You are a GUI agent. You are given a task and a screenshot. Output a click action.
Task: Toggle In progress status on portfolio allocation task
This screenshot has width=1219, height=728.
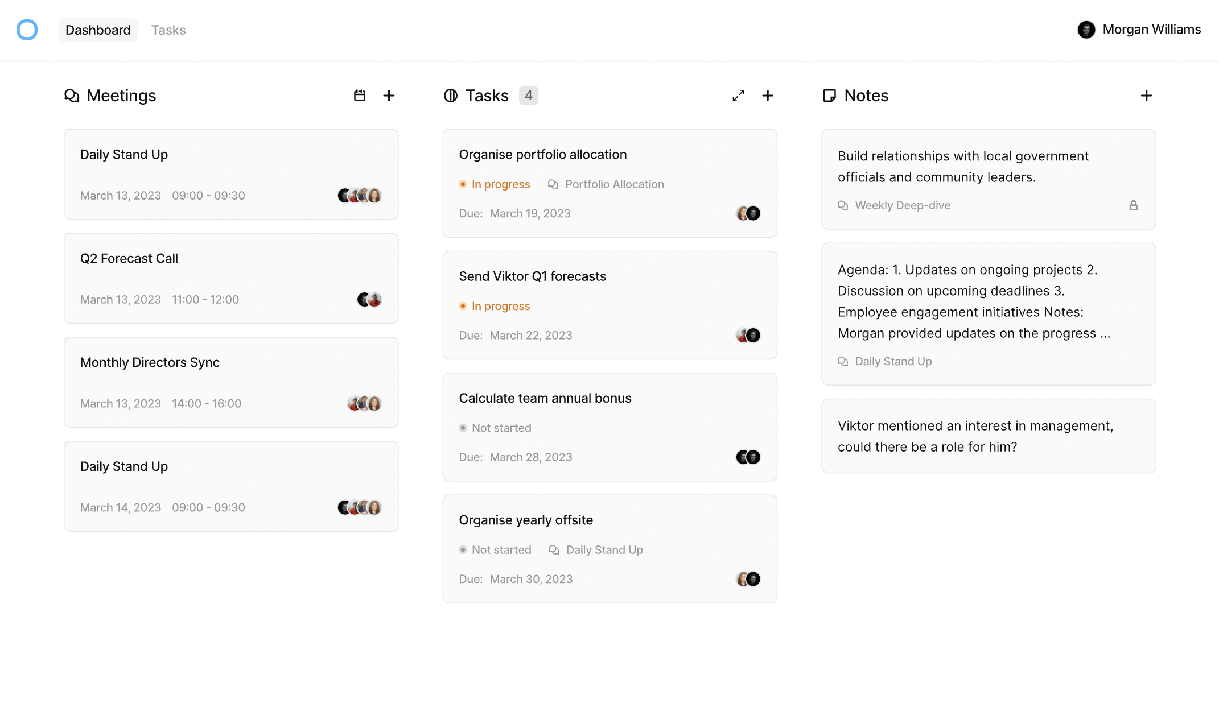(495, 184)
